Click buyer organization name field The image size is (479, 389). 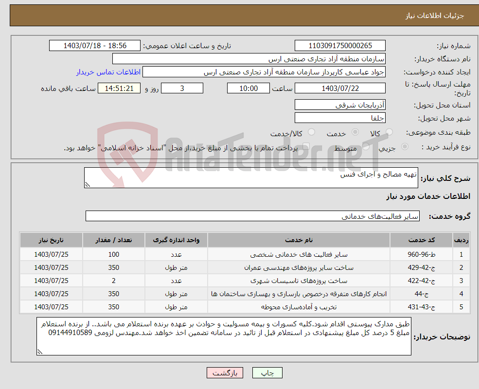249,59
